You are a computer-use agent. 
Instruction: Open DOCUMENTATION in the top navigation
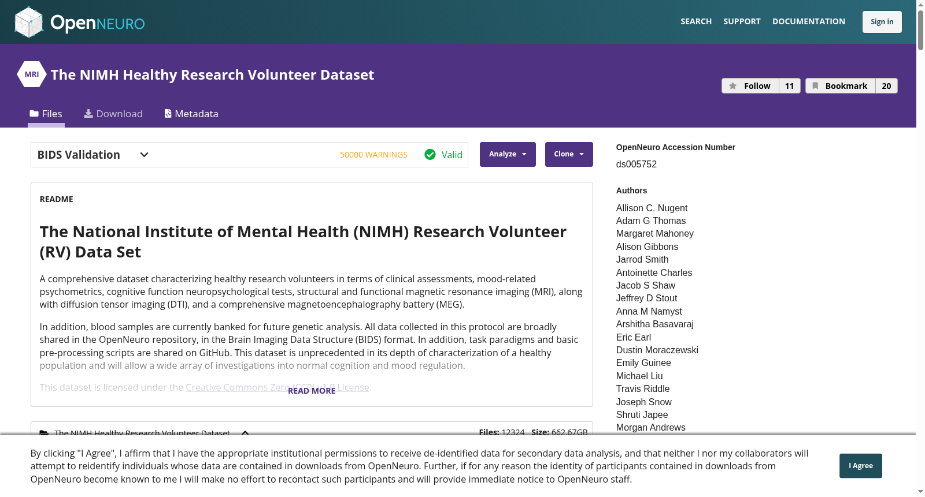809,21
